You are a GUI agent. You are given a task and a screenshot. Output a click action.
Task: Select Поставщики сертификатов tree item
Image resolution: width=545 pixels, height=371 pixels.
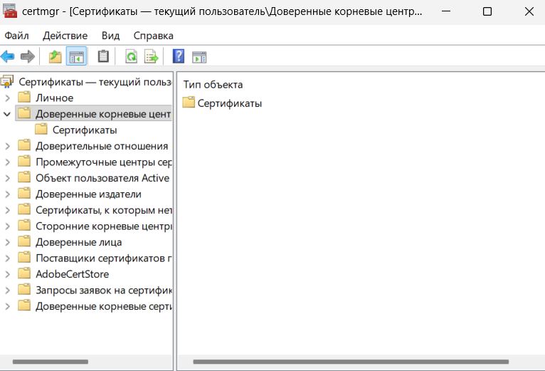(x=104, y=258)
